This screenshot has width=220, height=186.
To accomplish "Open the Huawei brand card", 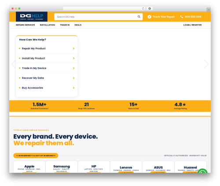I will tap(191, 167).
